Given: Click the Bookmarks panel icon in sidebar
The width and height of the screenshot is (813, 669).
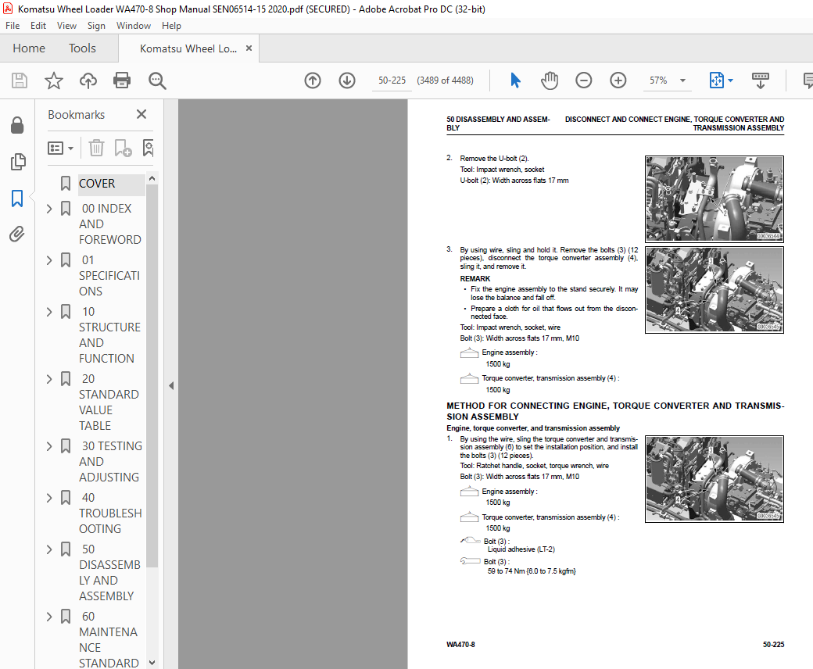Looking at the screenshot, I should point(17,198).
